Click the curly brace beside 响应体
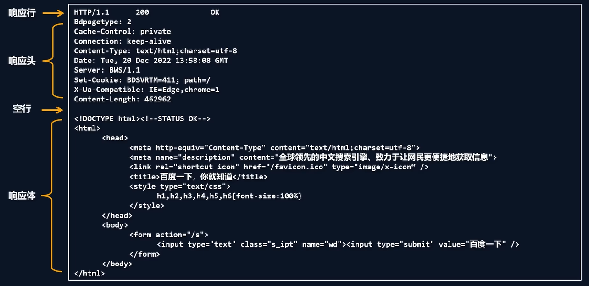The width and height of the screenshot is (589, 286). (x=55, y=196)
